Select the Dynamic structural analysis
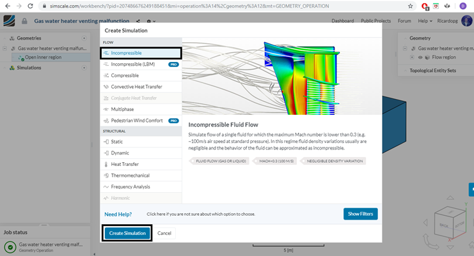The height and width of the screenshot is (256, 474). pyautogui.click(x=141, y=153)
